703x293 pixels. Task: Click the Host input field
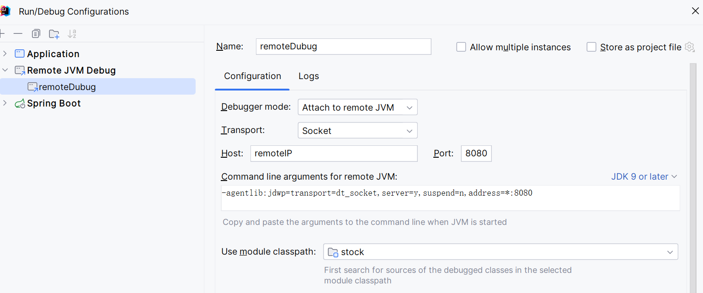pos(334,154)
